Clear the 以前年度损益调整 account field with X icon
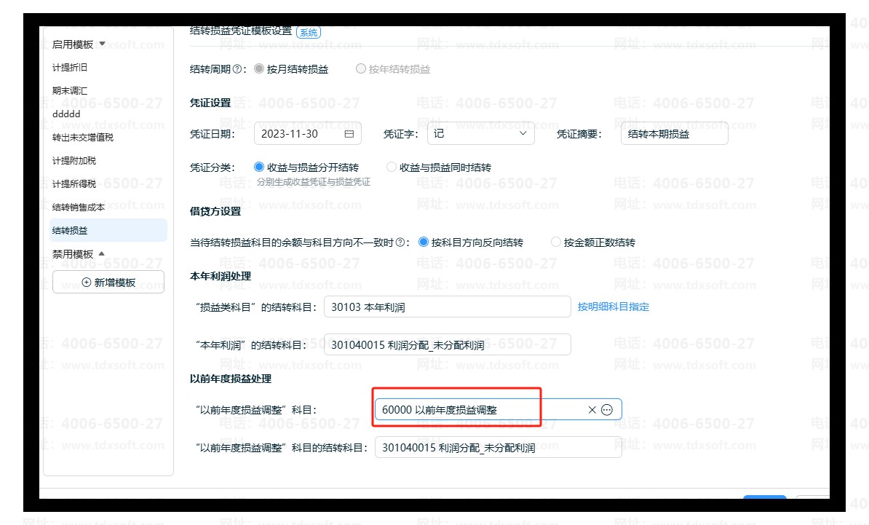The width and height of the screenshot is (869, 525). [x=592, y=410]
